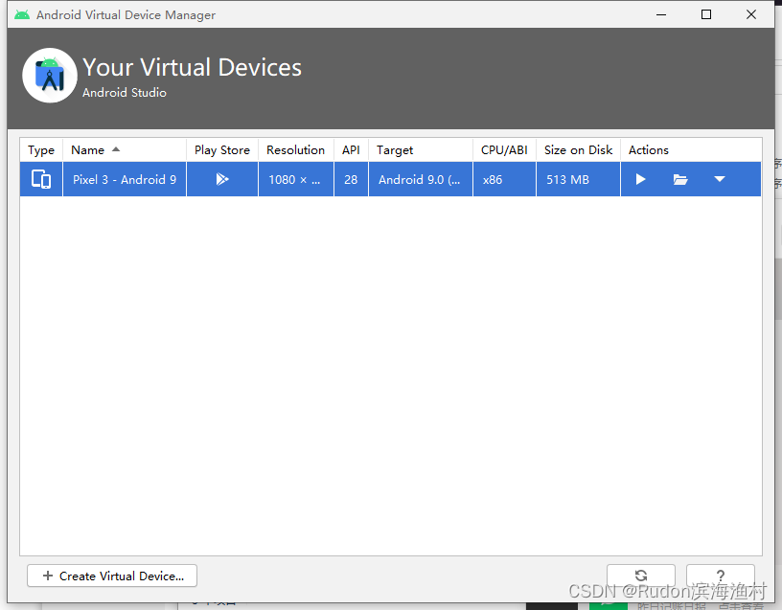Click the Type column header

click(x=41, y=150)
